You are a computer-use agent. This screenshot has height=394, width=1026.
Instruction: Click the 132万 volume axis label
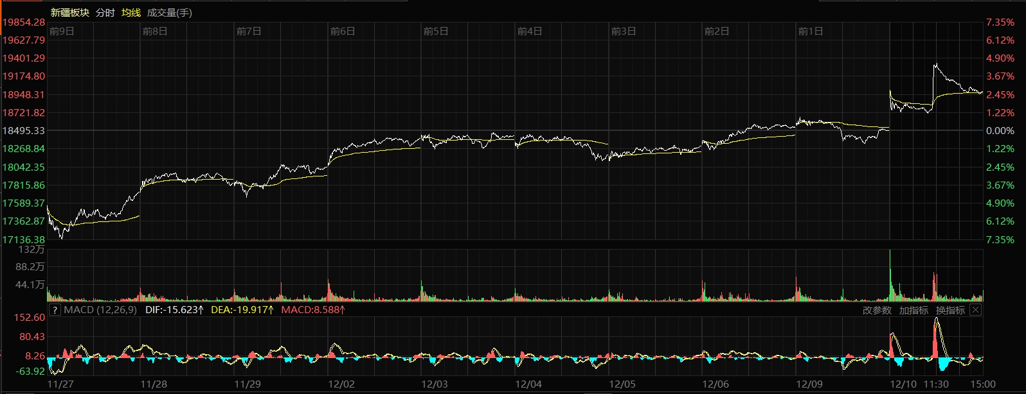click(32, 250)
